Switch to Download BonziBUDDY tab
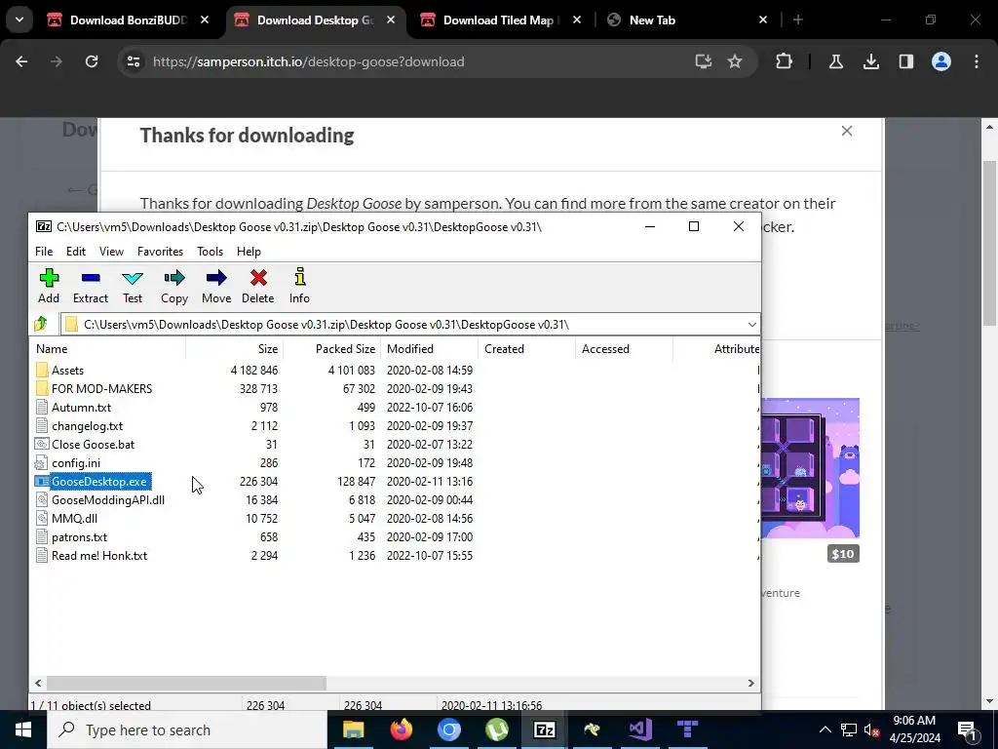This screenshot has height=749, width=998. pyautogui.click(x=128, y=20)
